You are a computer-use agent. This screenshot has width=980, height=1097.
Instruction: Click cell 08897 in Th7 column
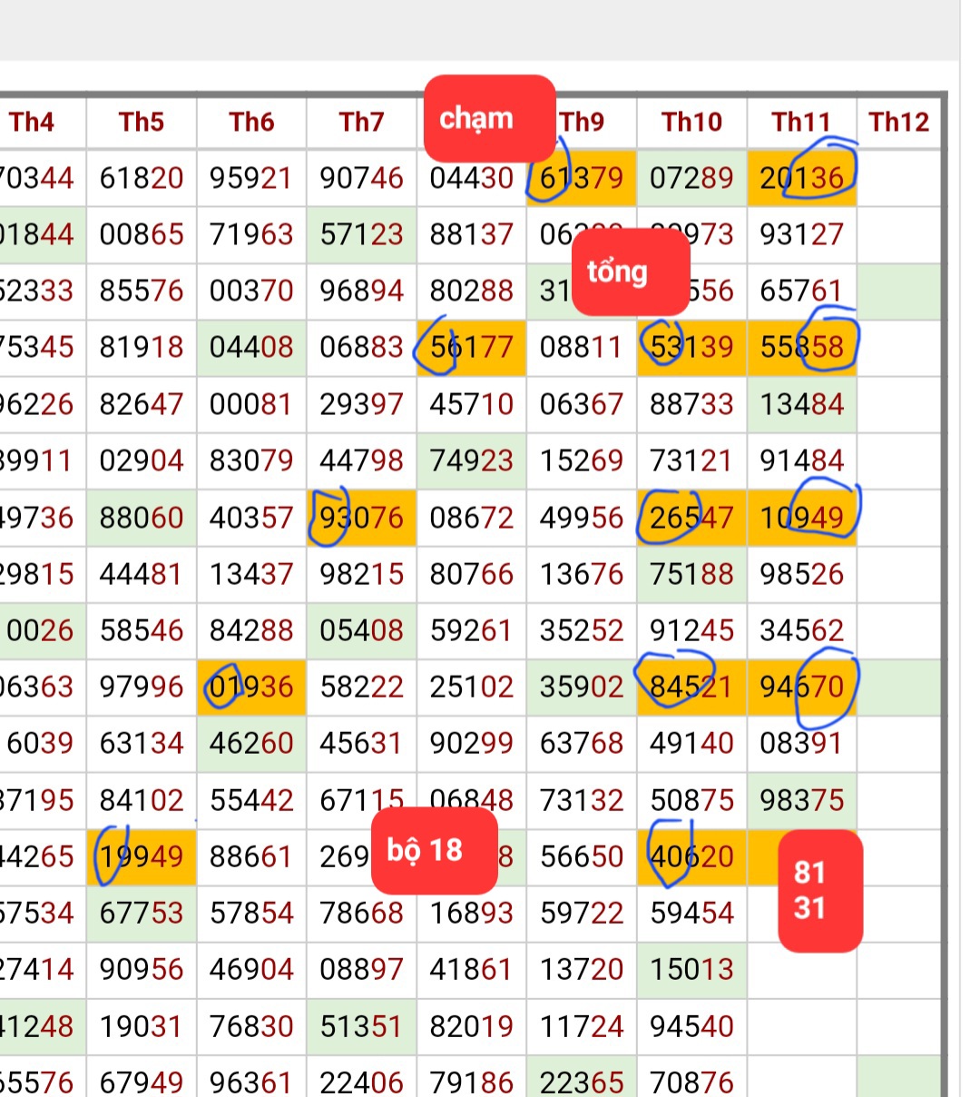pos(361,970)
